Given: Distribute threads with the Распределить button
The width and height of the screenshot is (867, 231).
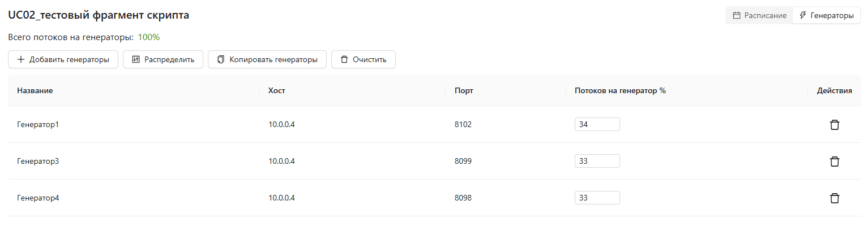Looking at the screenshot, I should (x=163, y=59).
